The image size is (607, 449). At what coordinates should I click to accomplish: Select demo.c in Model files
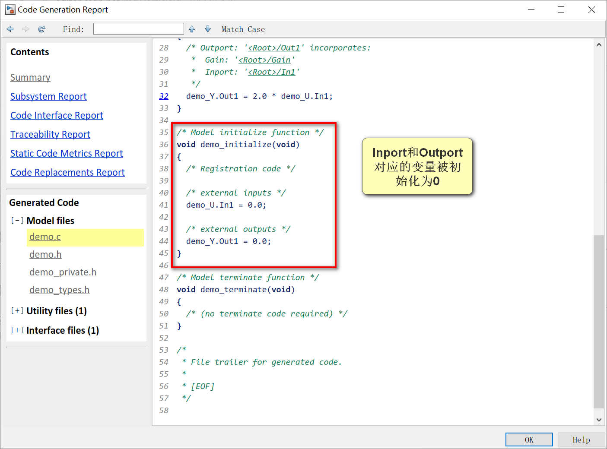pyautogui.click(x=45, y=237)
